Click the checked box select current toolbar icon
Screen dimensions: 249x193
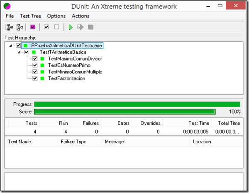(x=46, y=27)
